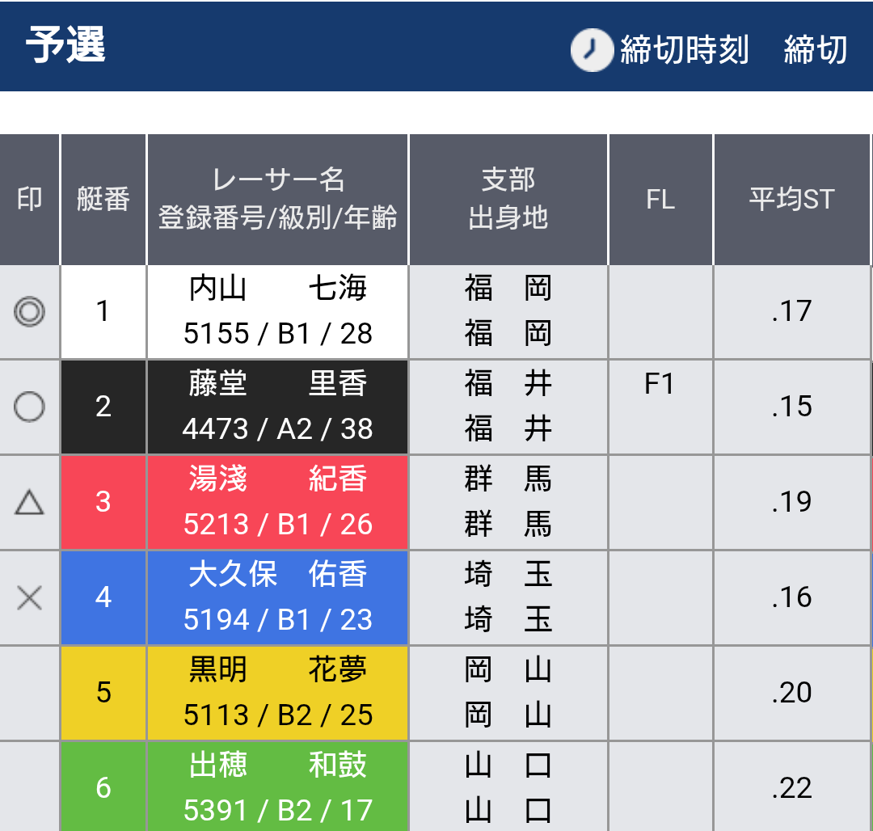Image resolution: width=873 pixels, height=831 pixels.
Task: Click the empty mark cell for boat 5
Action: point(30,693)
